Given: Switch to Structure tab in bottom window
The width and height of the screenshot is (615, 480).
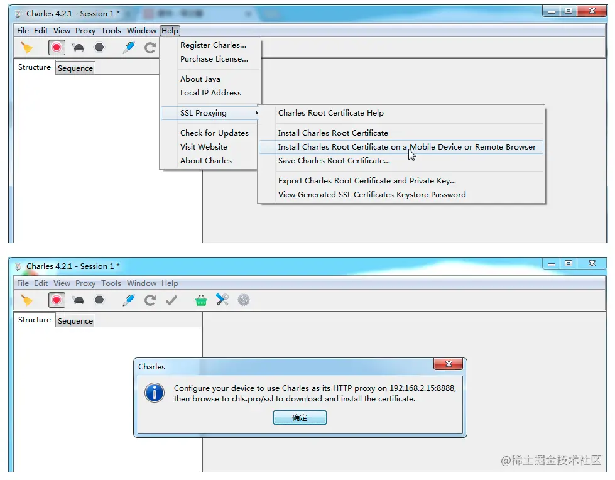Looking at the screenshot, I should (35, 320).
